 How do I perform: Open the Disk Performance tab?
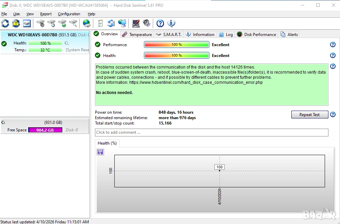pos(257,34)
